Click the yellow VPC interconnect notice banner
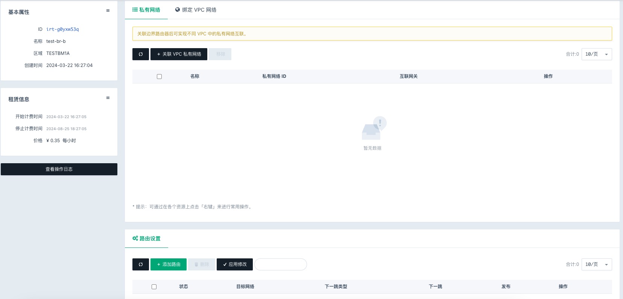The height and width of the screenshot is (299, 623). point(372,34)
